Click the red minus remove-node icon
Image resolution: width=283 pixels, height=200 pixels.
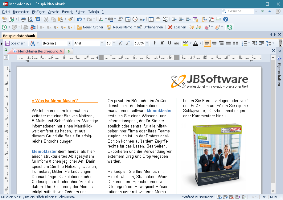pyautogui.click(x=33, y=27)
